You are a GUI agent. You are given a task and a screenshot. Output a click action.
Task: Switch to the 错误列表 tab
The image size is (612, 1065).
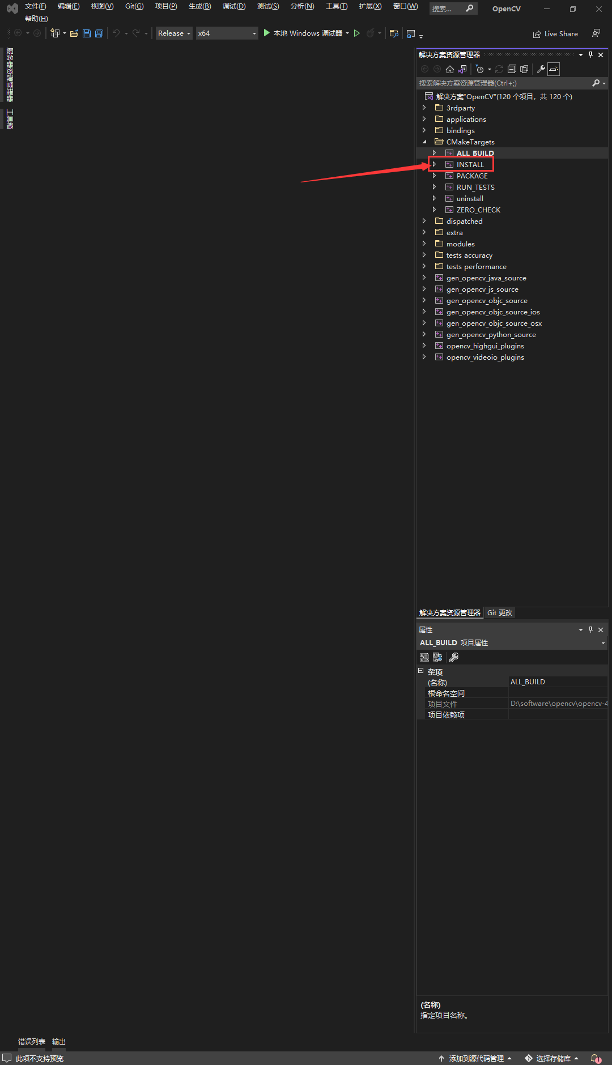coord(32,1042)
